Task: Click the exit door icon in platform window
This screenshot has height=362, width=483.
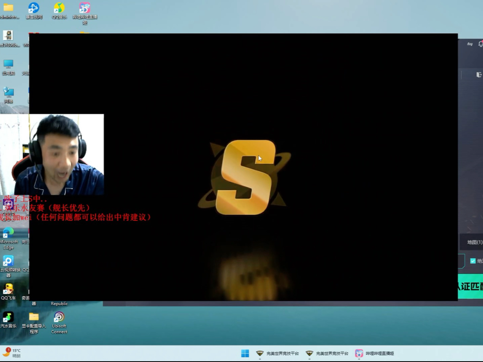Action: coord(479,75)
